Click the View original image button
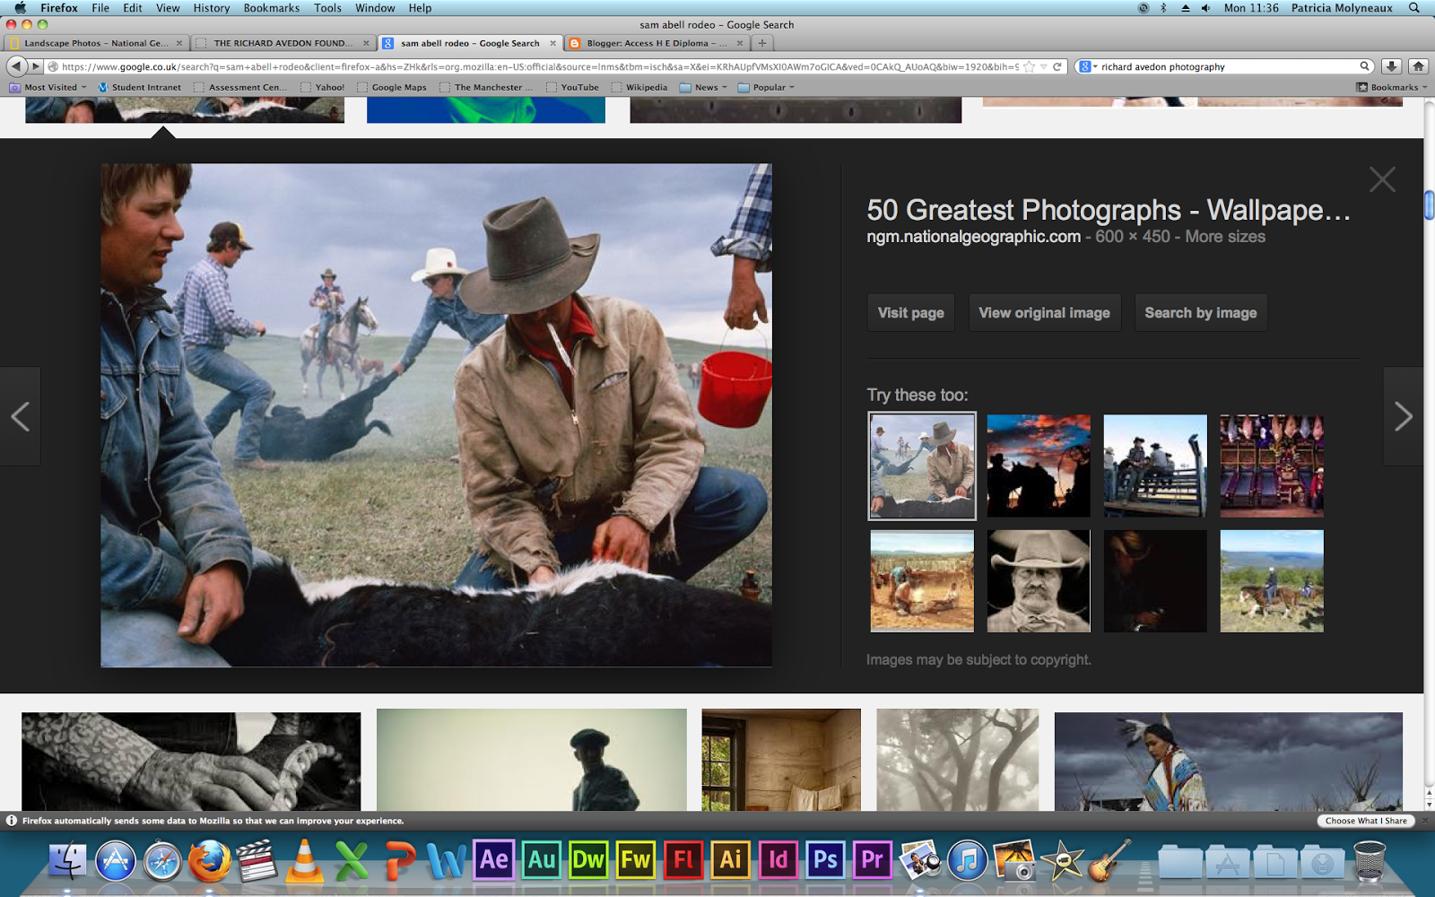 click(x=1044, y=313)
